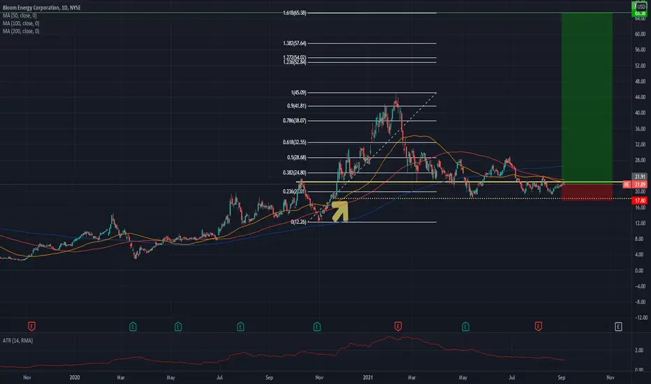651x384 pixels.
Task: Click the green earnings marker near Mar 2020
Action: [133, 327]
